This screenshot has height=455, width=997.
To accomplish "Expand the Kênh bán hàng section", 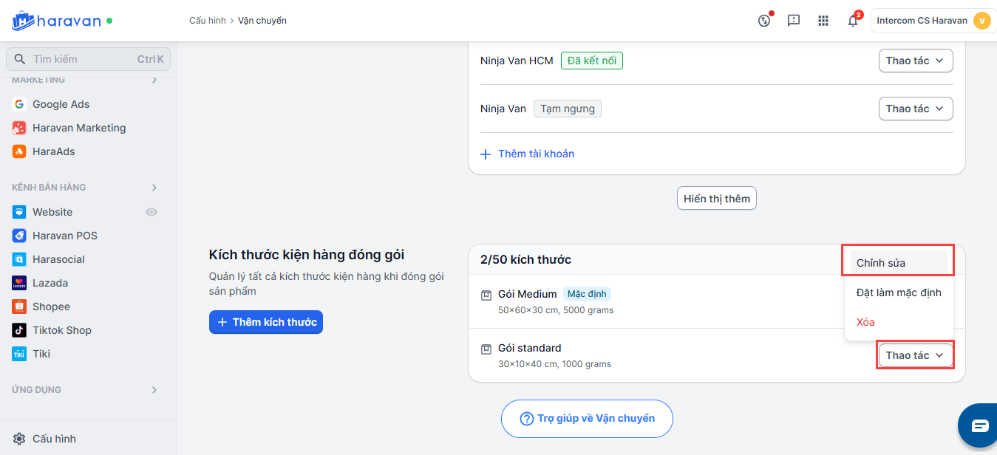I will pos(154,188).
